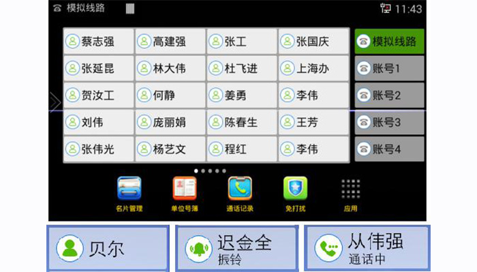The height and width of the screenshot is (272, 477).
Task: Tap the 张伟光 contact key
Action: (99, 149)
